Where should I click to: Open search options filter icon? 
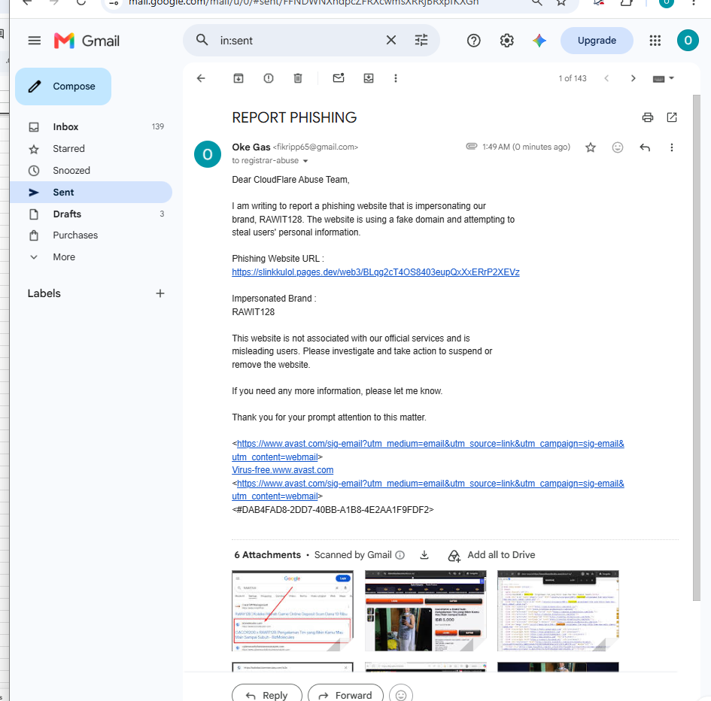tap(421, 41)
